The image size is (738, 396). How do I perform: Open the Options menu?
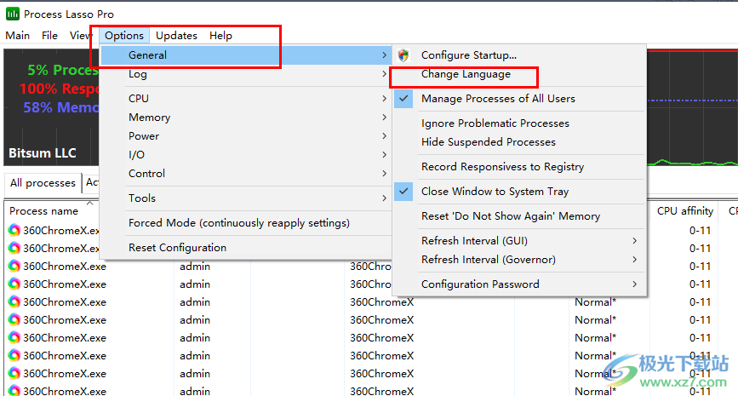tap(124, 36)
